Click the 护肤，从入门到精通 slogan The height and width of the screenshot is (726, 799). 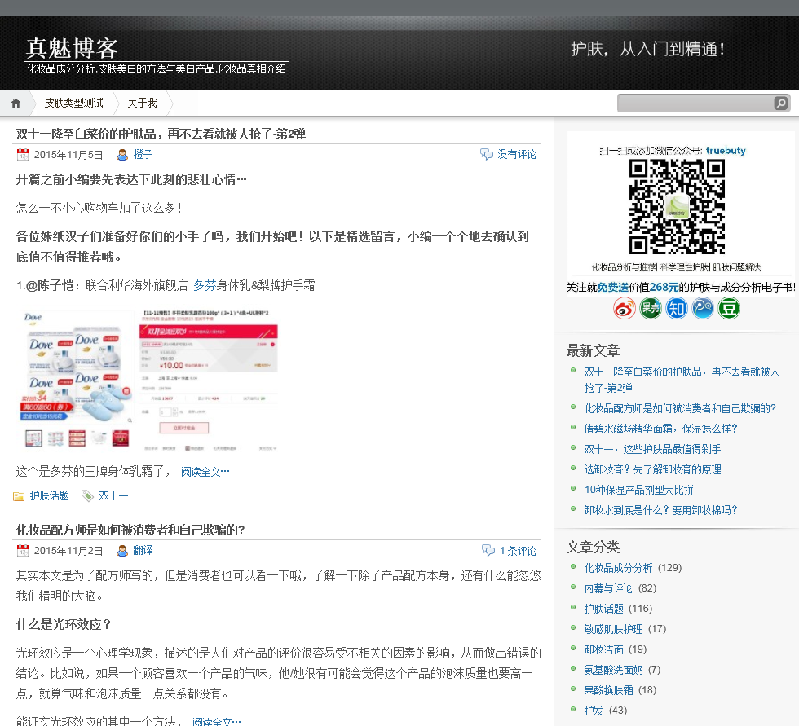click(647, 49)
